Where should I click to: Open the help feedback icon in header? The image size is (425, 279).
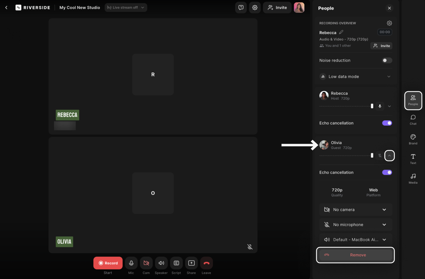(241, 8)
